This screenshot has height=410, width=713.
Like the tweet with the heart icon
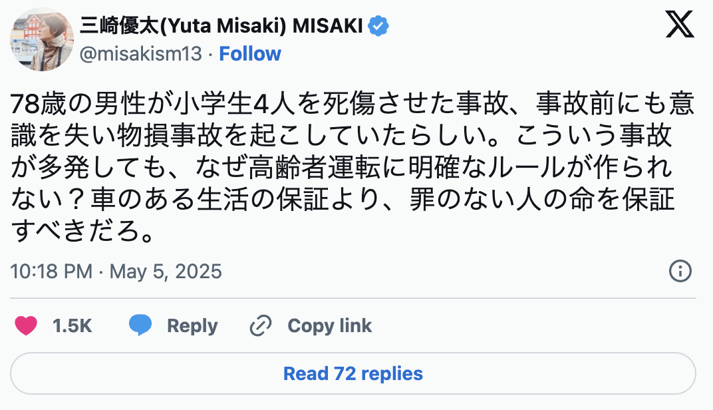26,325
